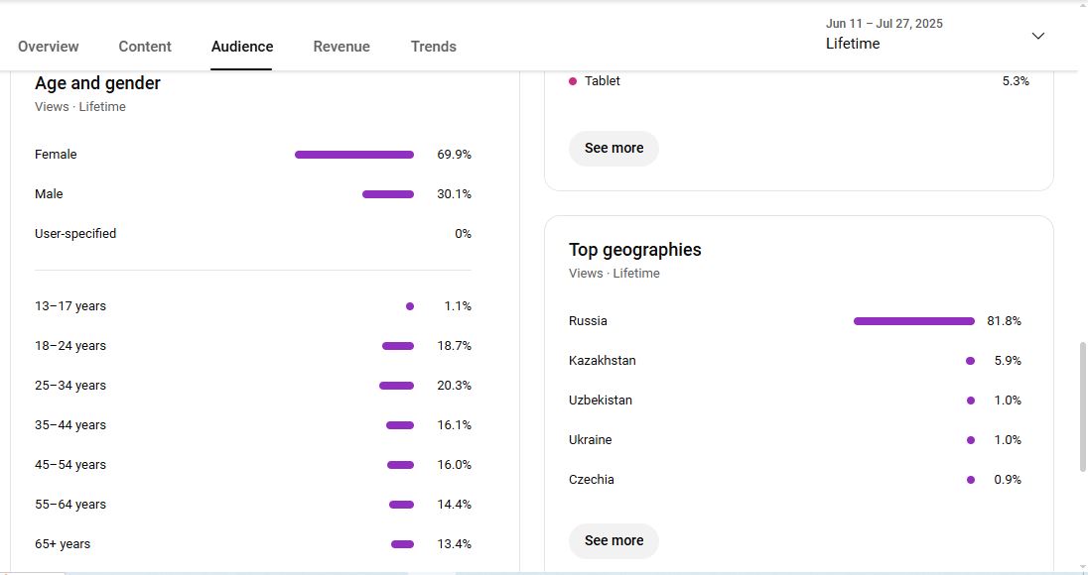This screenshot has height=575, width=1088.
Task: Click the 35–44 years label
Action: [x=70, y=425]
